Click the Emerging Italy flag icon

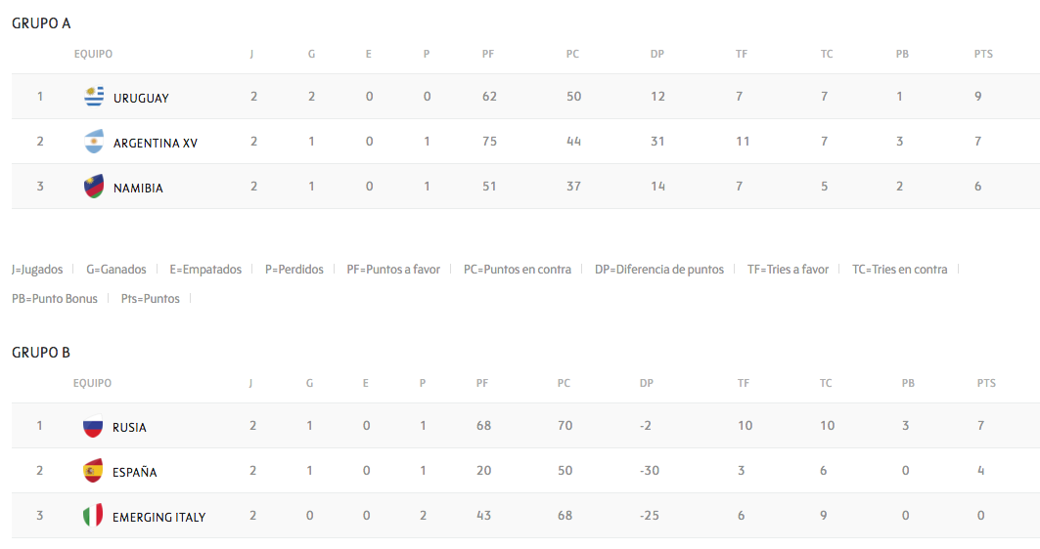click(93, 516)
